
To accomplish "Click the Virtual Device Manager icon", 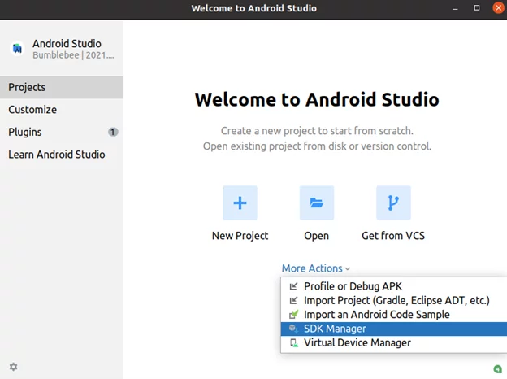I will pos(293,342).
